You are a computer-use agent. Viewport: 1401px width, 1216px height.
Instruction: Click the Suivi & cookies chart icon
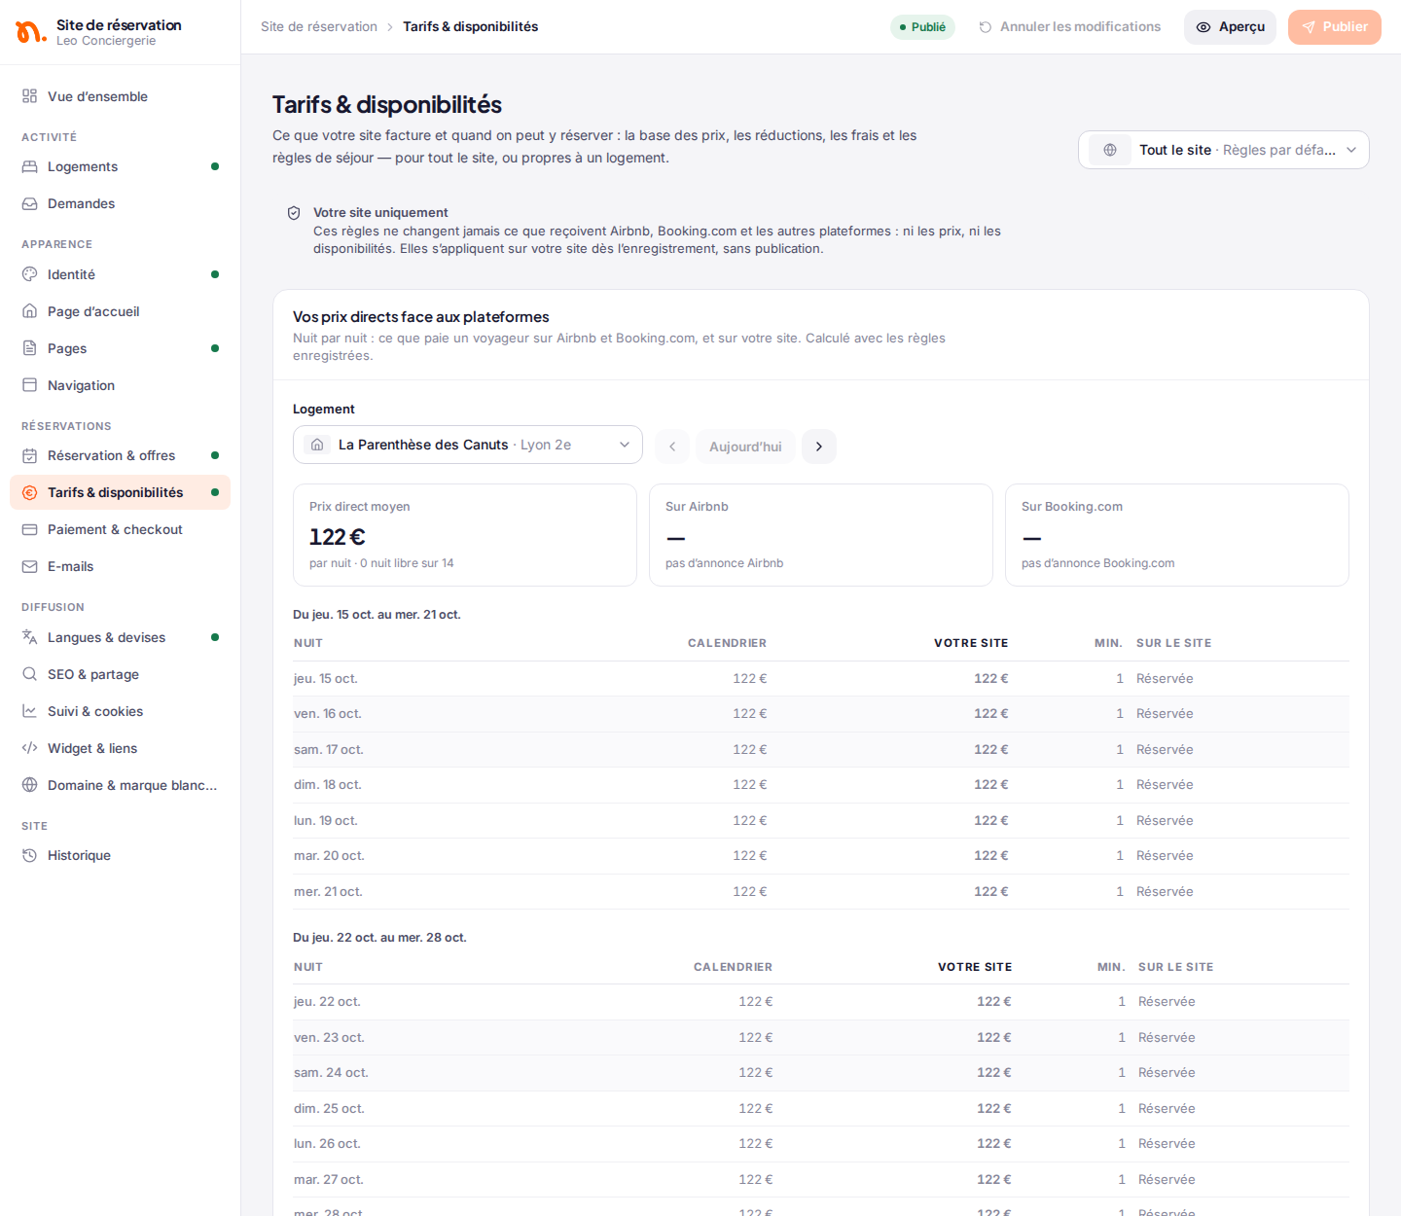[30, 711]
